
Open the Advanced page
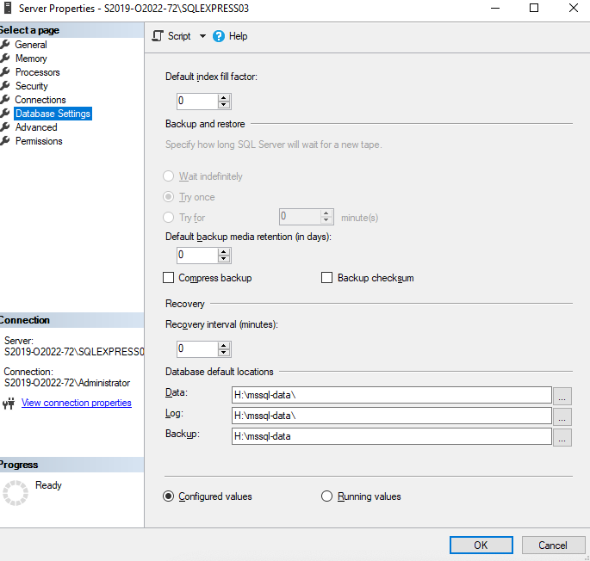pyautogui.click(x=36, y=127)
